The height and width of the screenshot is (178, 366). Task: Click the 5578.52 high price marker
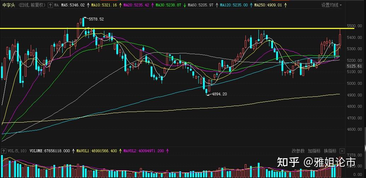pyautogui.click(x=96, y=19)
